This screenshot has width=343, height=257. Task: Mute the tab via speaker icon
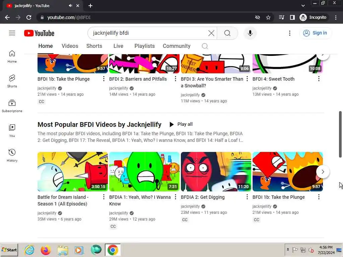pos(70,6)
